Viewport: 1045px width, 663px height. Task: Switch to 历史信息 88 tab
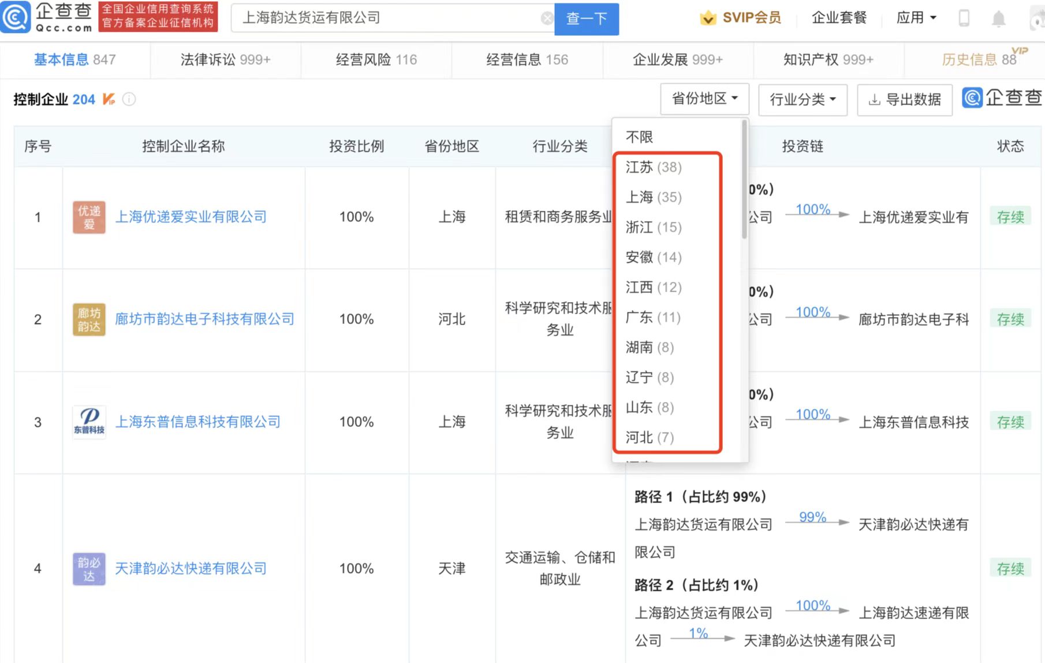[x=979, y=59]
